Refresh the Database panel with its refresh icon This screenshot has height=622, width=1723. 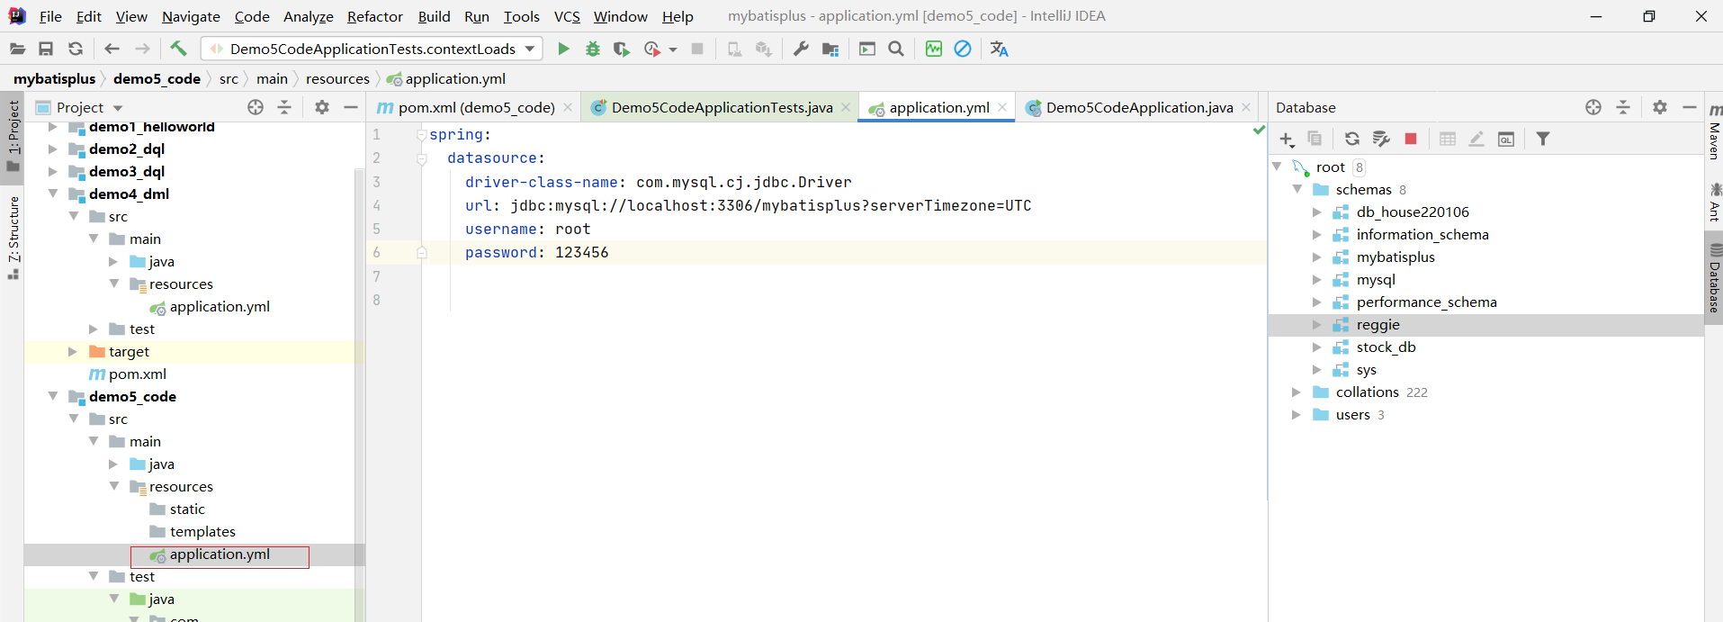tap(1351, 139)
